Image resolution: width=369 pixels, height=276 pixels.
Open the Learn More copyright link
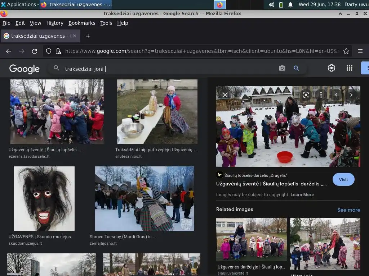302,195
